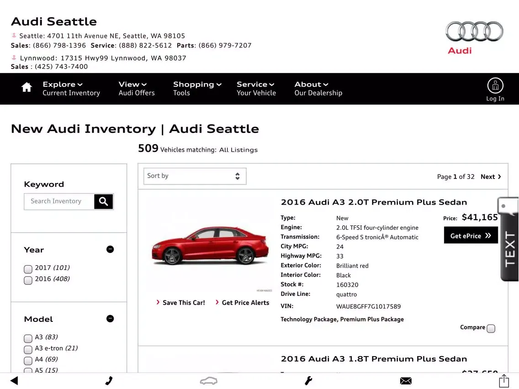Collapse the Year filter section

pos(110,249)
